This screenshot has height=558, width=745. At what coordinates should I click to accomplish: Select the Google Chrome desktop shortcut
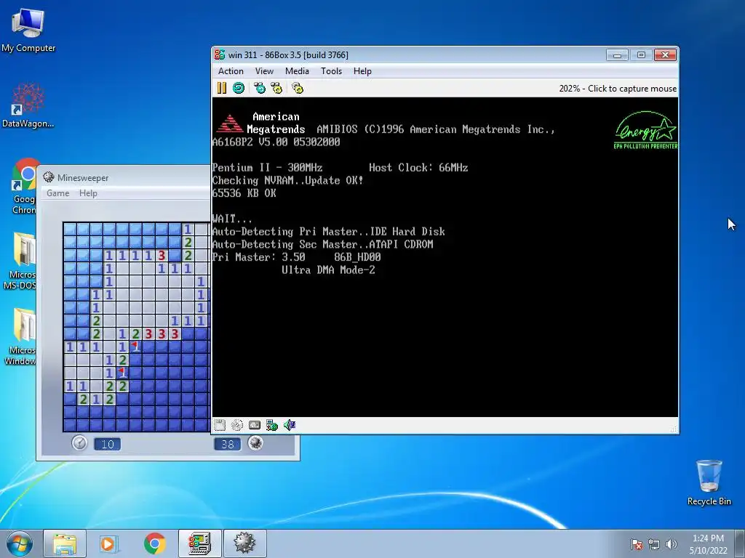click(x=24, y=187)
